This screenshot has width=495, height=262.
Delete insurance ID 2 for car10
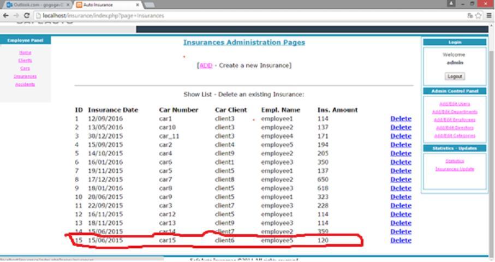(x=401, y=127)
